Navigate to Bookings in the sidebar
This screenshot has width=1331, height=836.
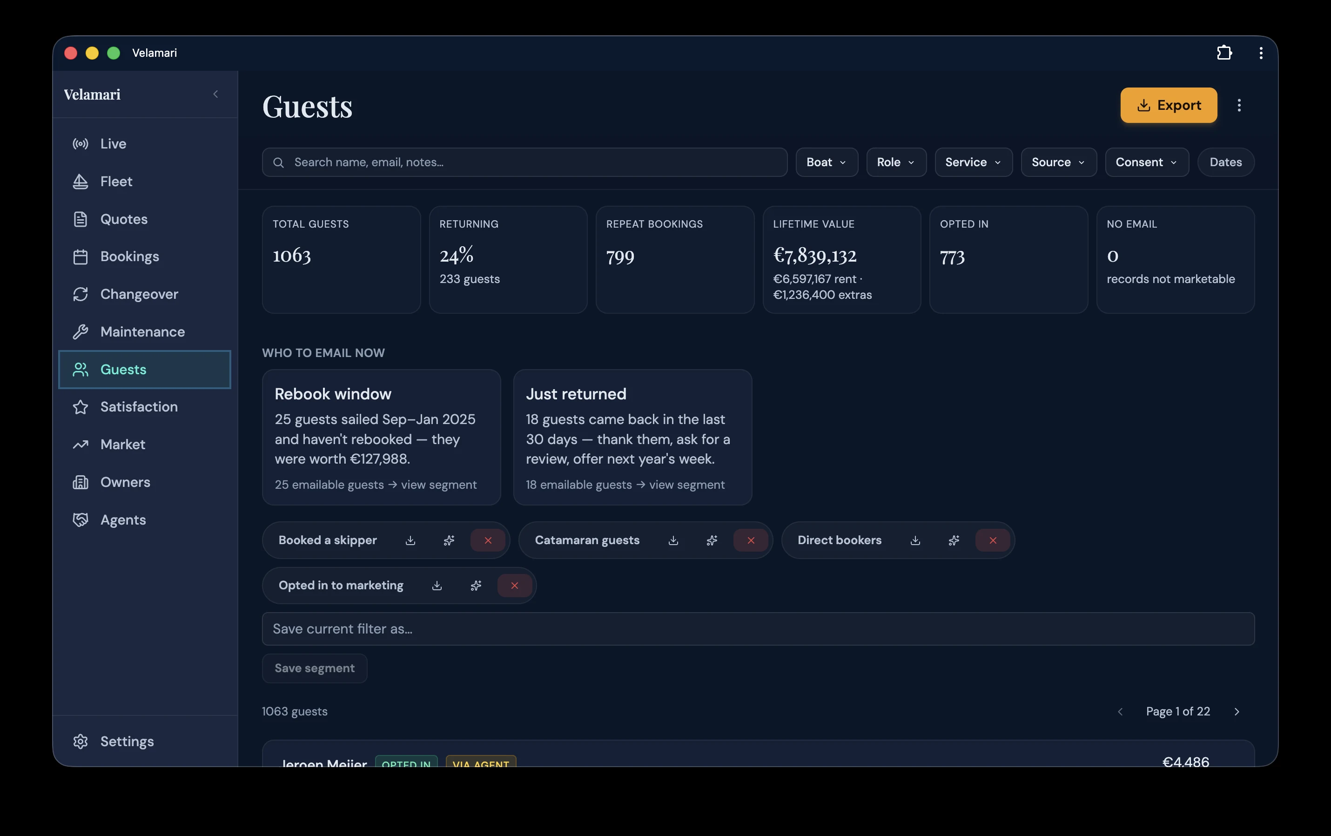[145, 256]
